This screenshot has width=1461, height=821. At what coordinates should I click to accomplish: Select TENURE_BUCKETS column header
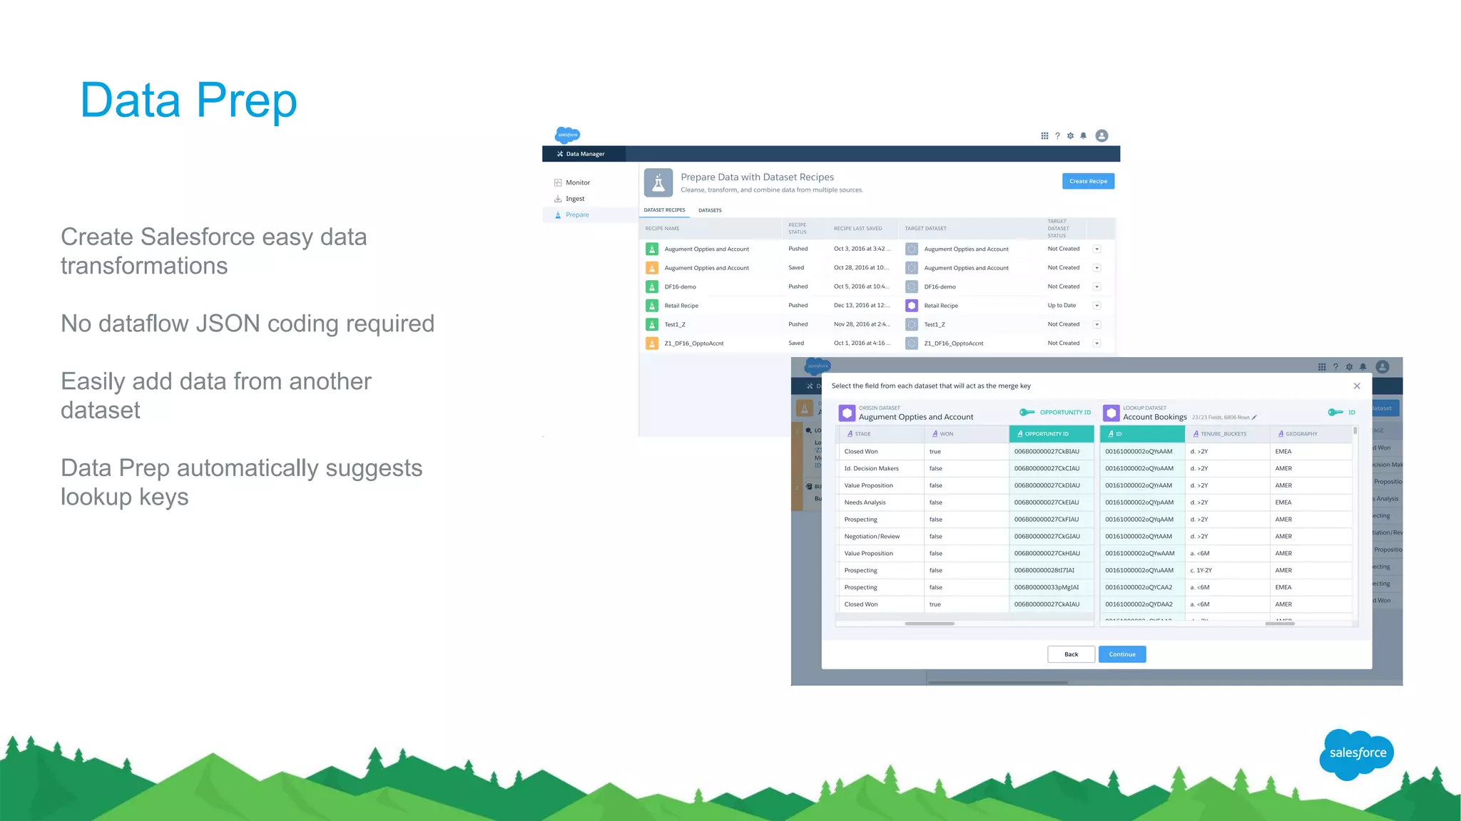[x=1227, y=433]
